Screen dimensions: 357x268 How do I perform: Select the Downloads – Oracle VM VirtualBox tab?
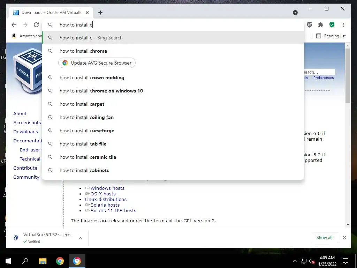point(51,13)
